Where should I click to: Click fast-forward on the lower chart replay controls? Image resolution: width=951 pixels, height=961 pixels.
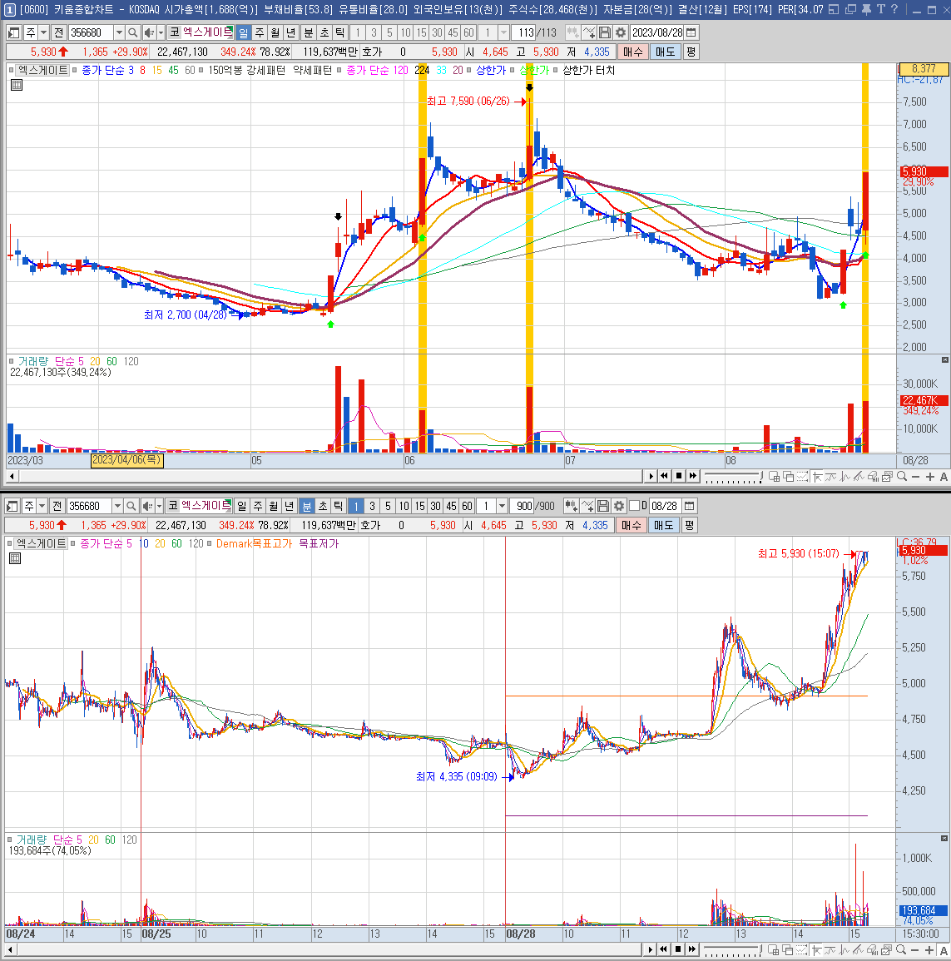[x=691, y=949]
